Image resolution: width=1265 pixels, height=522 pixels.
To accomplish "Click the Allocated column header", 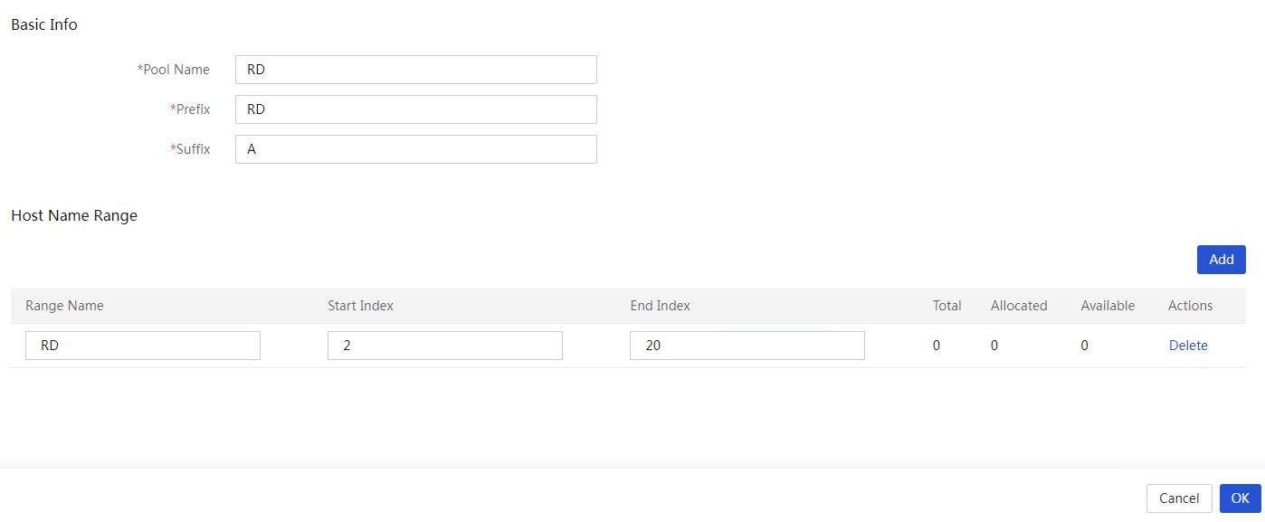I will click(1019, 306).
